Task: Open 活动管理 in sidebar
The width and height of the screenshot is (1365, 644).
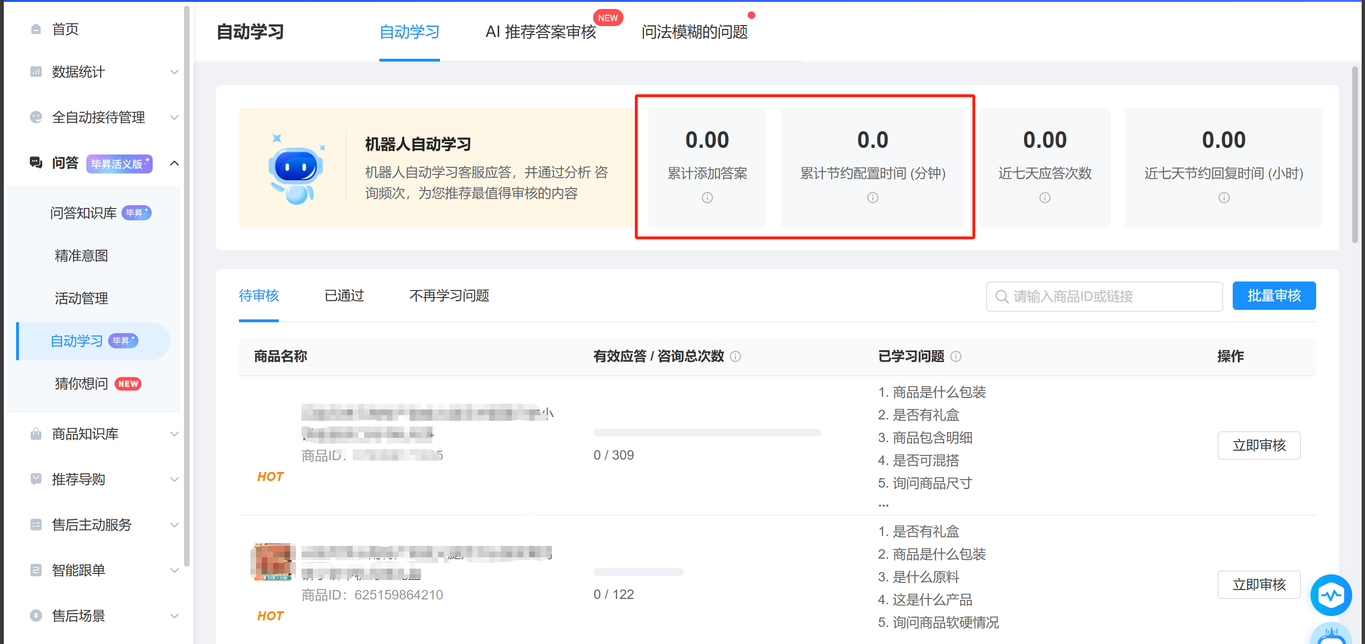Action: [81, 298]
